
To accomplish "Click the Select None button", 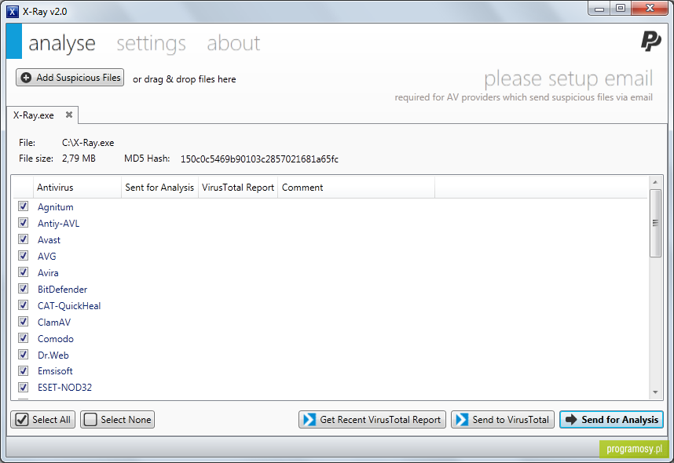I will pyautogui.click(x=117, y=420).
